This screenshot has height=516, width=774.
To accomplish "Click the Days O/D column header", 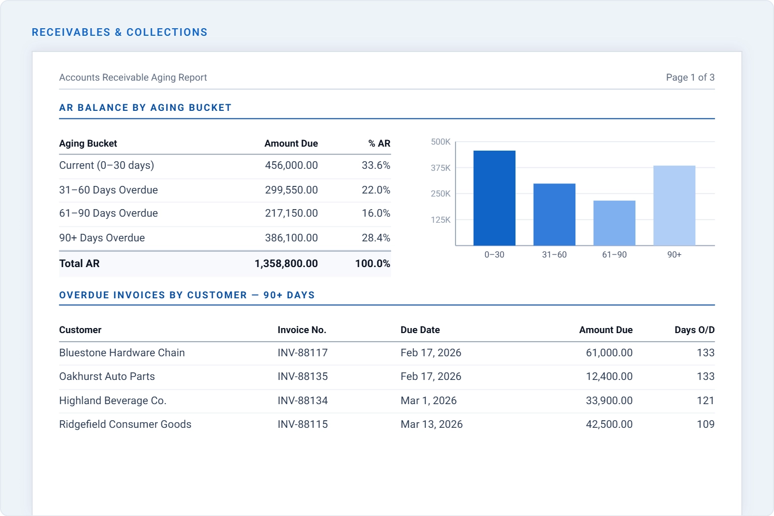I will [694, 330].
